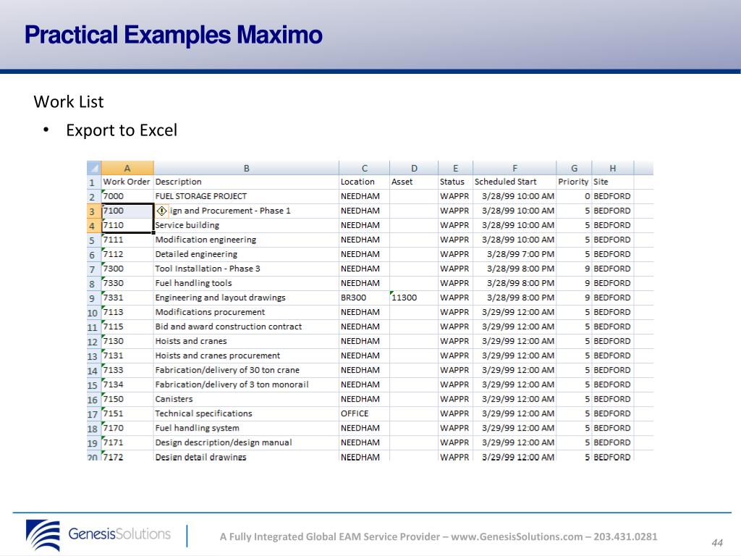Select row 2 header number
The image size is (741, 556).
coord(94,197)
